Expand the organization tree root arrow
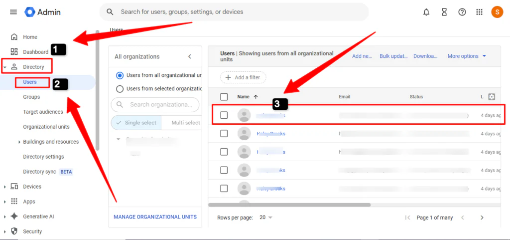Viewport: 510px width, 240px height. (x=118, y=139)
